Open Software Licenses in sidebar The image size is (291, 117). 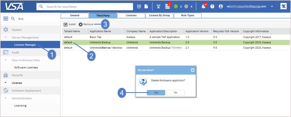26,67
